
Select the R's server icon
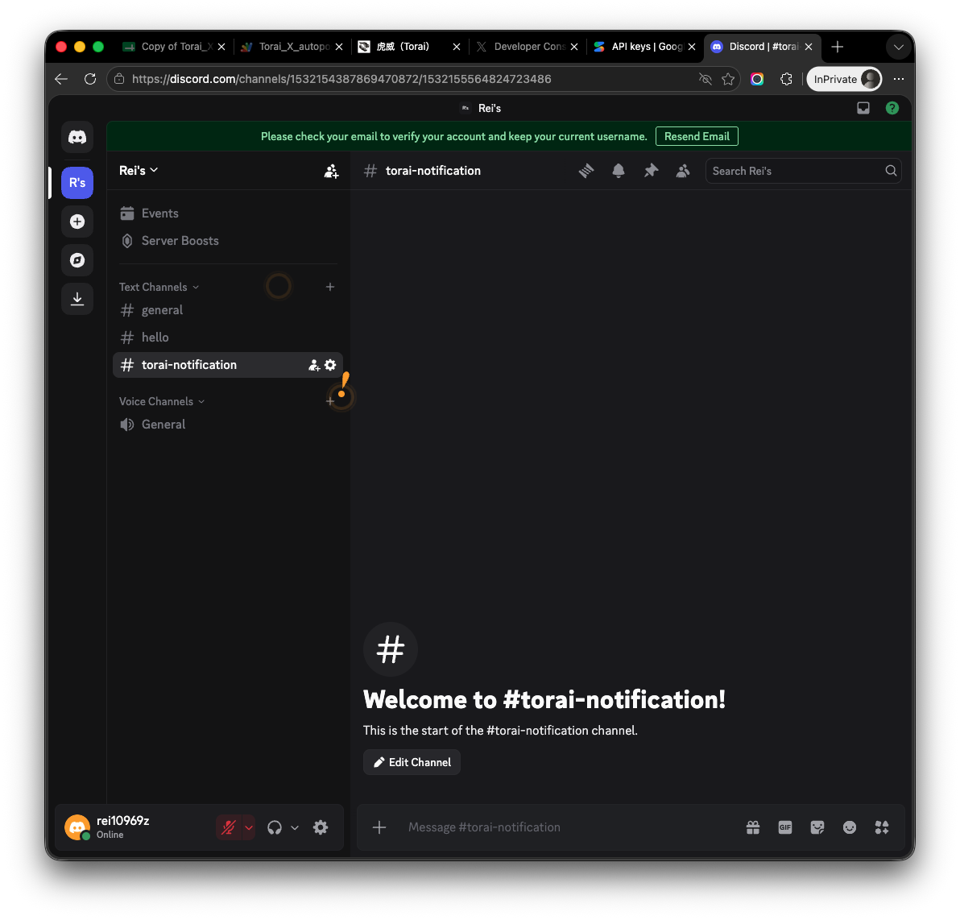tap(77, 183)
